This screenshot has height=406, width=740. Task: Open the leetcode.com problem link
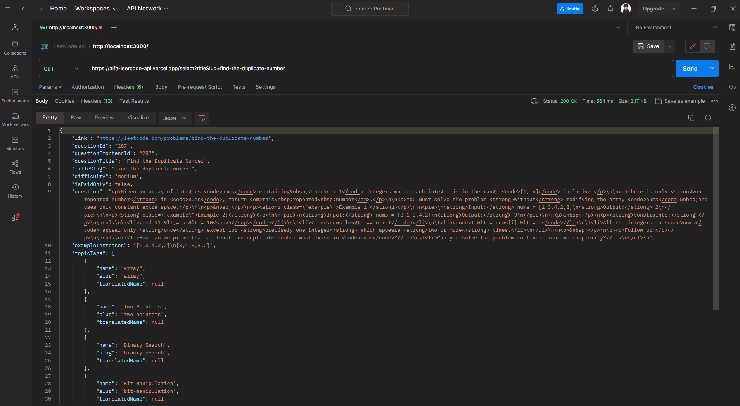coord(184,138)
